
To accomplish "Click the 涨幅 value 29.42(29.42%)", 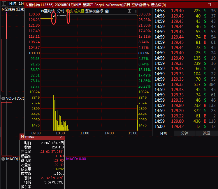I will point(52,178).
